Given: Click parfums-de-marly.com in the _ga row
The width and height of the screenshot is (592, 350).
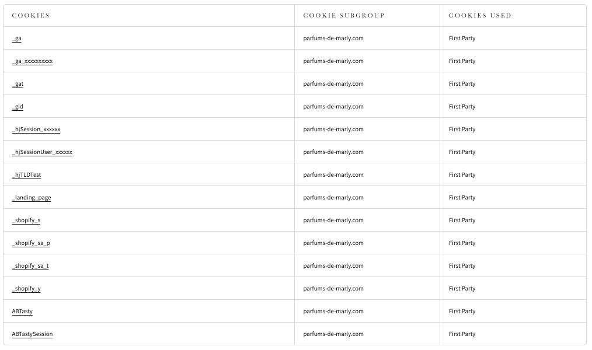Looking at the screenshot, I should click(333, 38).
